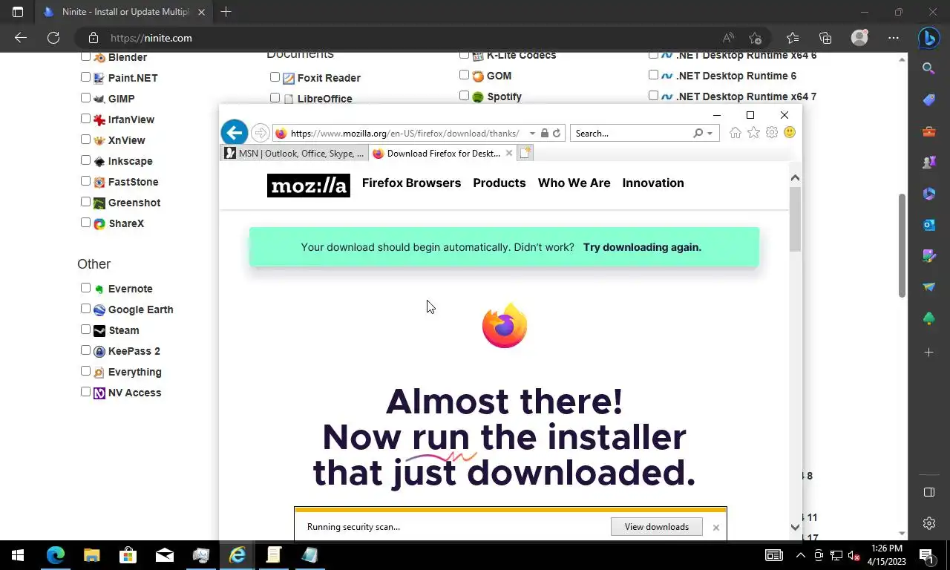Check the Paint.NET checkbox
Screen dimensions: 950x570
85,77
